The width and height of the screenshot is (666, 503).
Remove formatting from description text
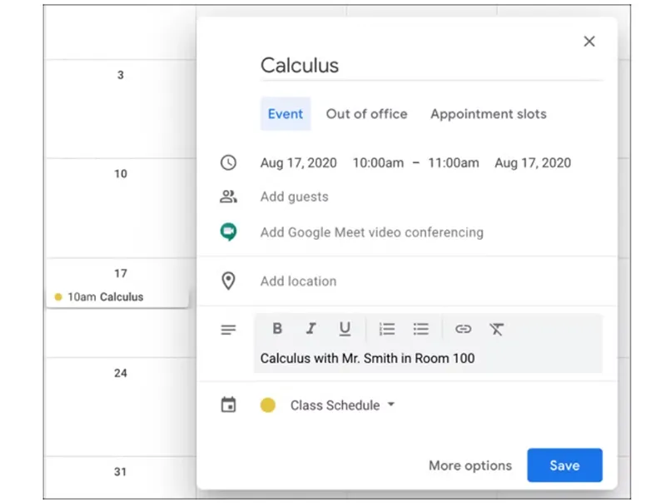[497, 329]
